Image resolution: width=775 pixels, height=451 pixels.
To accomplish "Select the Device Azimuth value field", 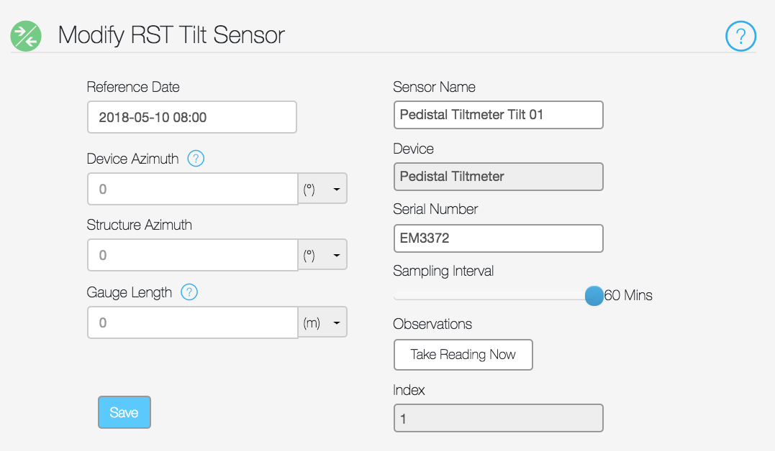I will (x=191, y=188).
